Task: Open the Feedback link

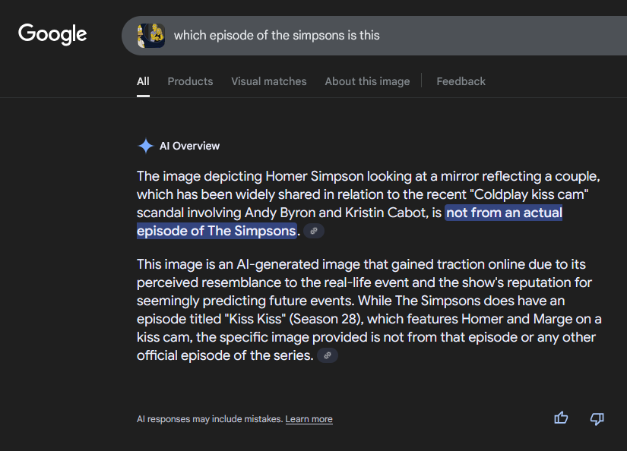Action: 461,81
